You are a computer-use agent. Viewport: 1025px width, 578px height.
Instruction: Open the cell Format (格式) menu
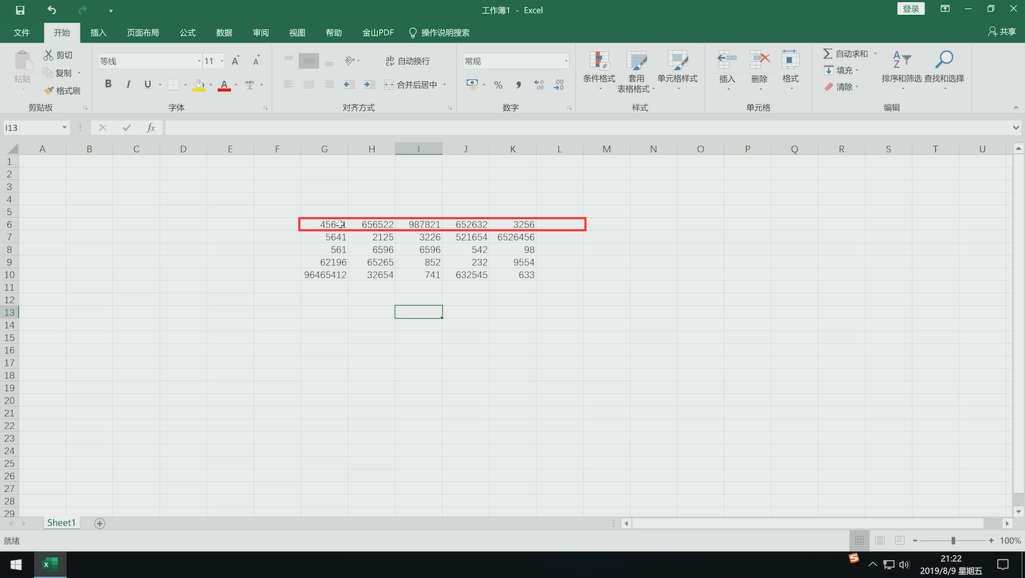coord(790,70)
